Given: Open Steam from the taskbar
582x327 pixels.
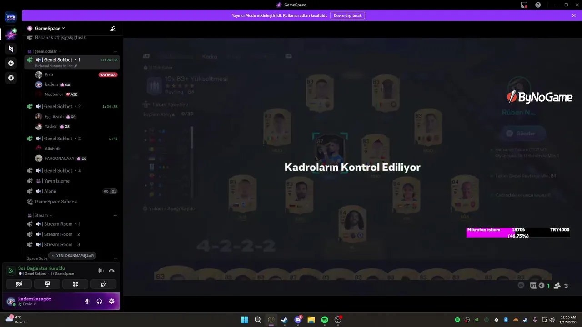Looking at the screenshot, I should click(284, 320).
